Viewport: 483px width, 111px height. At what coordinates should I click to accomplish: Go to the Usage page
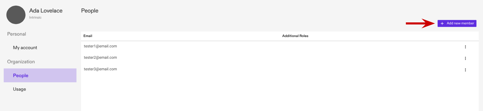pos(19,89)
